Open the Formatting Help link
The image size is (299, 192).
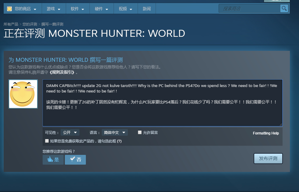click(266, 133)
